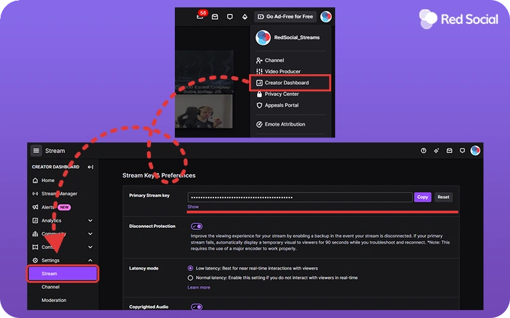510x318 pixels.
Task: Expand the Analytics section chevron
Action: pos(90,221)
